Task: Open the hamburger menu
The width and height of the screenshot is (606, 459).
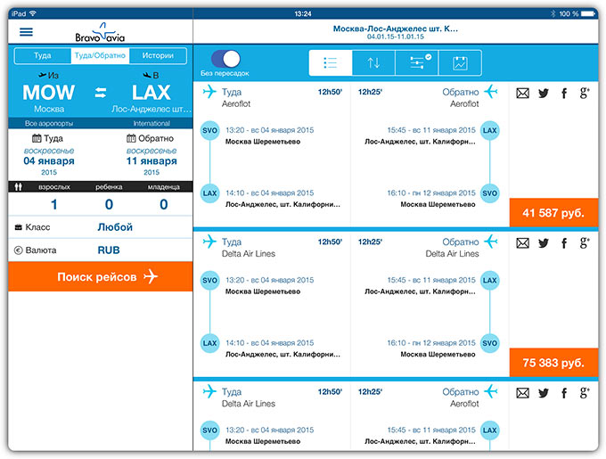Action: point(26,32)
